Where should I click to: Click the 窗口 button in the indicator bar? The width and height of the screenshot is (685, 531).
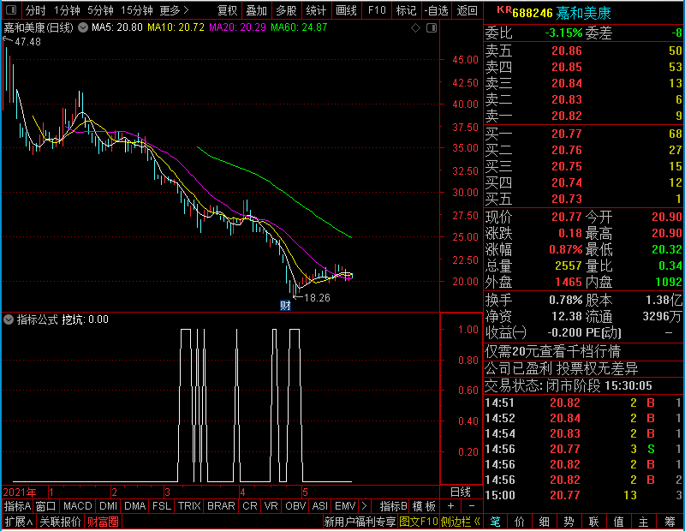click(46, 506)
